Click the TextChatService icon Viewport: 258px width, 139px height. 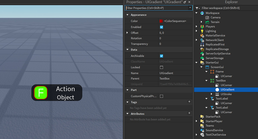[x=202, y=135]
